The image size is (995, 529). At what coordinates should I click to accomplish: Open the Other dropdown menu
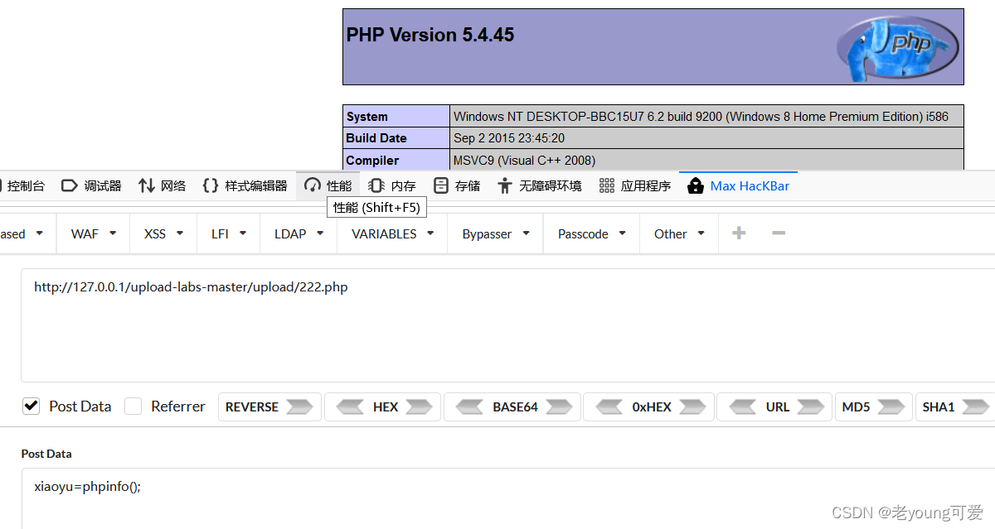point(679,233)
